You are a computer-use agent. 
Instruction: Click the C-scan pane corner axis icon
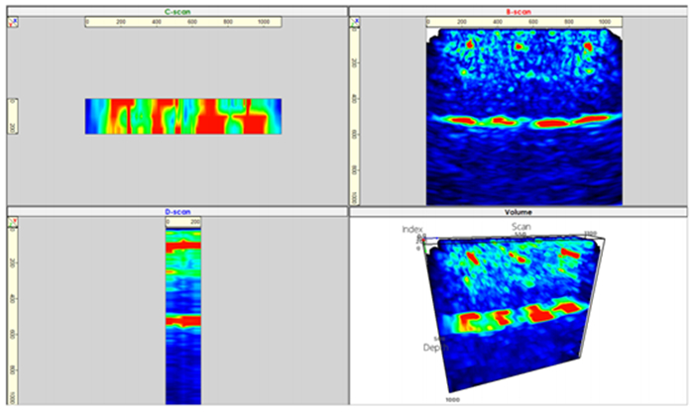tap(13, 22)
